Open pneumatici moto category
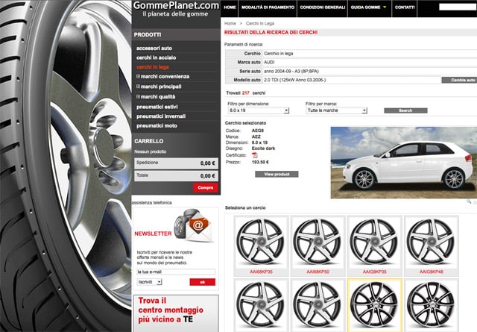The width and height of the screenshot is (477, 332). [157, 126]
